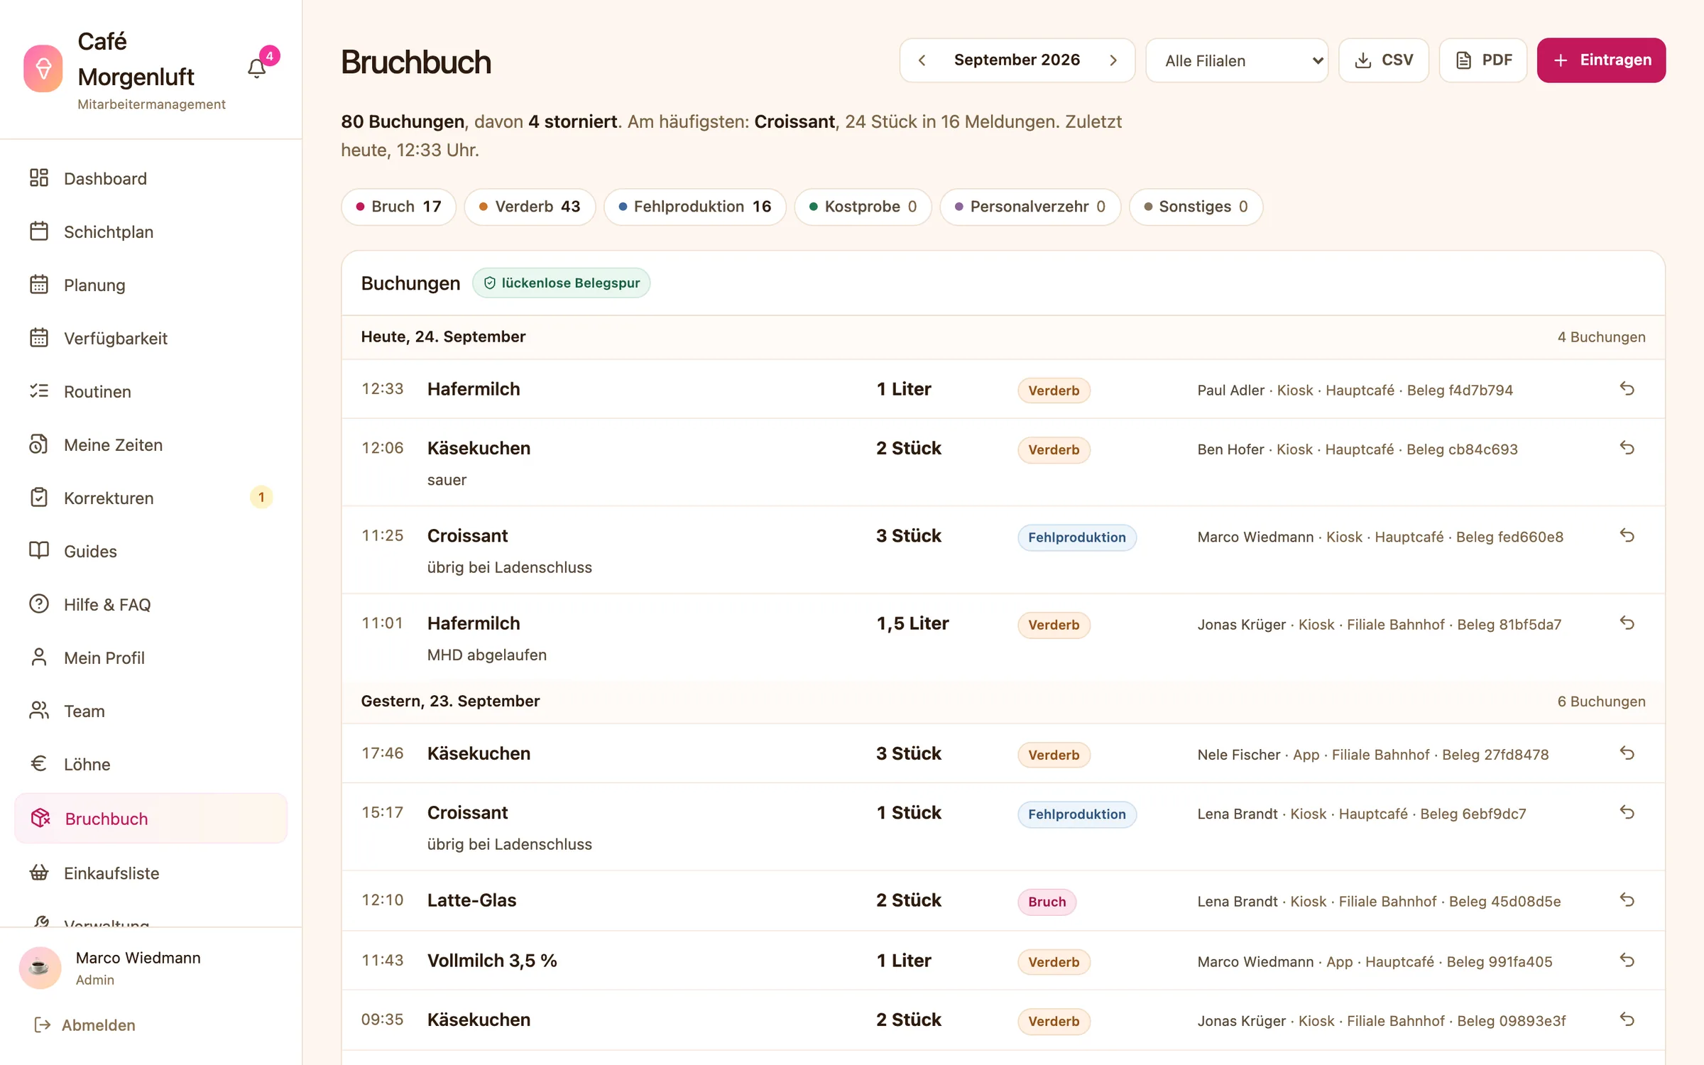The height and width of the screenshot is (1065, 1704).
Task: Open Dashboard in the sidebar
Action: 151,178
